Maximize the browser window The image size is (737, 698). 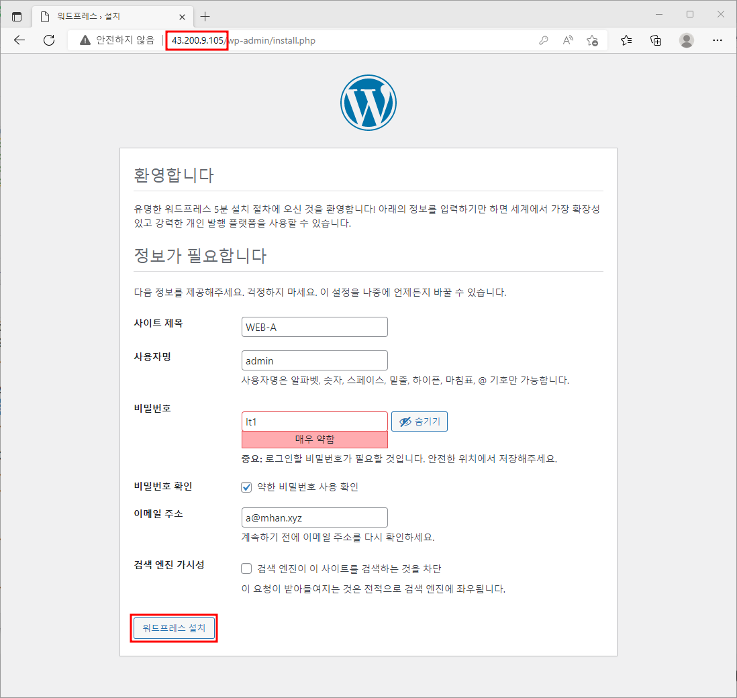click(690, 15)
